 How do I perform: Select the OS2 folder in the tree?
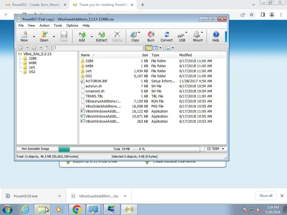point(32,72)
